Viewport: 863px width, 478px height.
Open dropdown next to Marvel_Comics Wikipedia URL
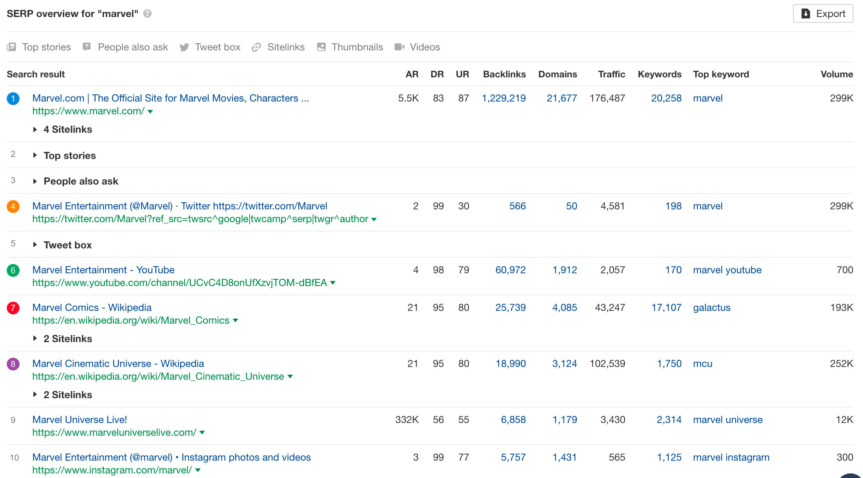pyautogui.click(x=235, y=320)
